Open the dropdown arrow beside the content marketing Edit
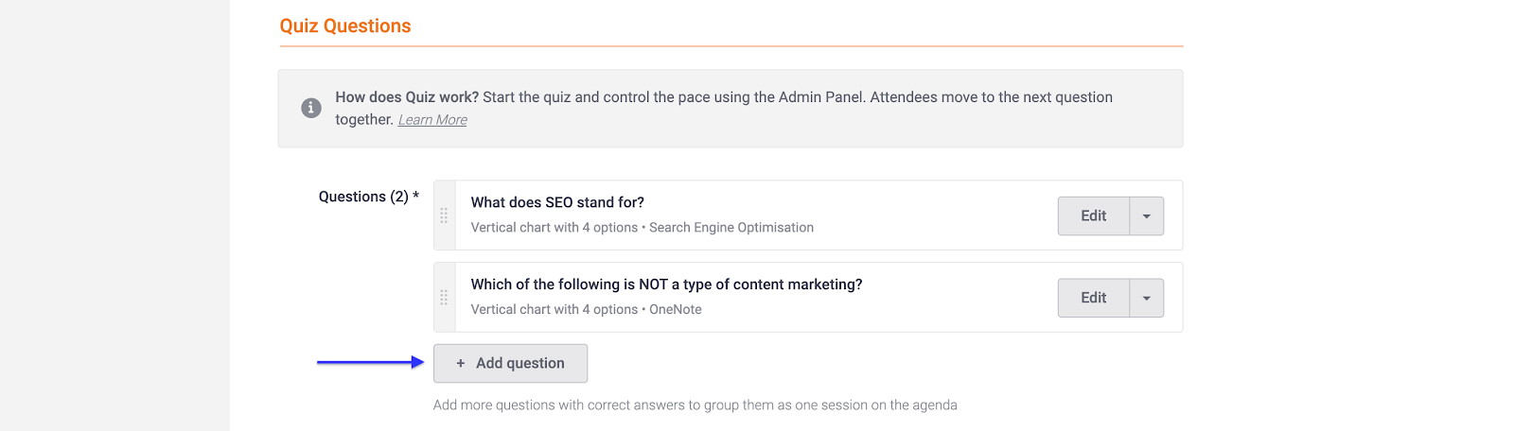The height and width of the screenshot is (431, 1514). 1146,298
